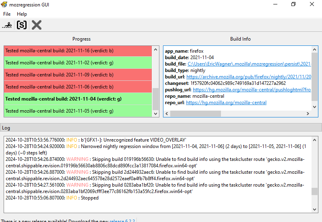The image size is (322, 222).
Task: Open the build_file path link
Action: click(x=249, y=64)
